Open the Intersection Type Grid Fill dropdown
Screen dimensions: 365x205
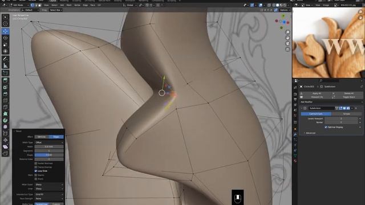tap(49, 194)
